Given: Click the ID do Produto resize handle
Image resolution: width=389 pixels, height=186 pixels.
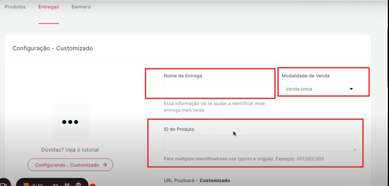Looking at the screenshot, I should [354, 150].
